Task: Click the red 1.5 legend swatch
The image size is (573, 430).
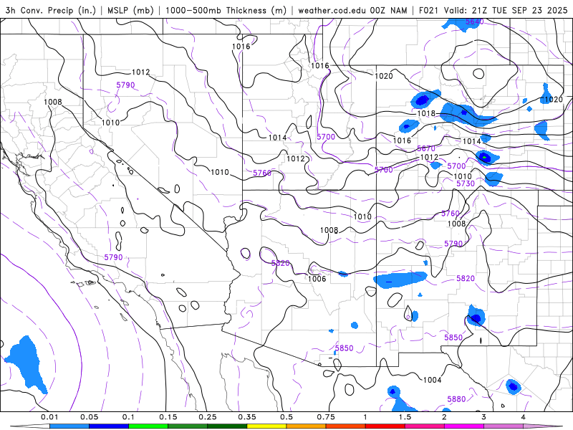Action: (x=385, y=426)
